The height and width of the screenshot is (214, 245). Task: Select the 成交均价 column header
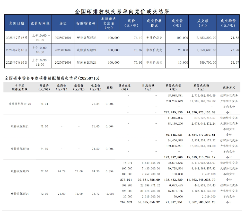228,23
